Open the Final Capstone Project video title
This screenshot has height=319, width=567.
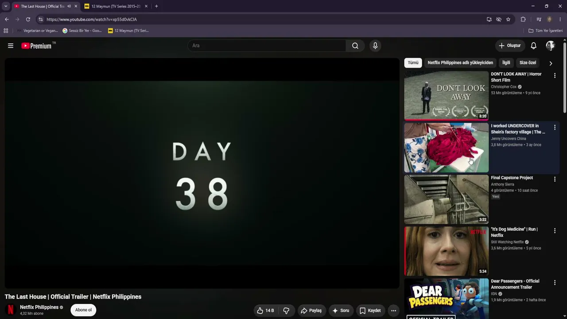tap(512, 178)
